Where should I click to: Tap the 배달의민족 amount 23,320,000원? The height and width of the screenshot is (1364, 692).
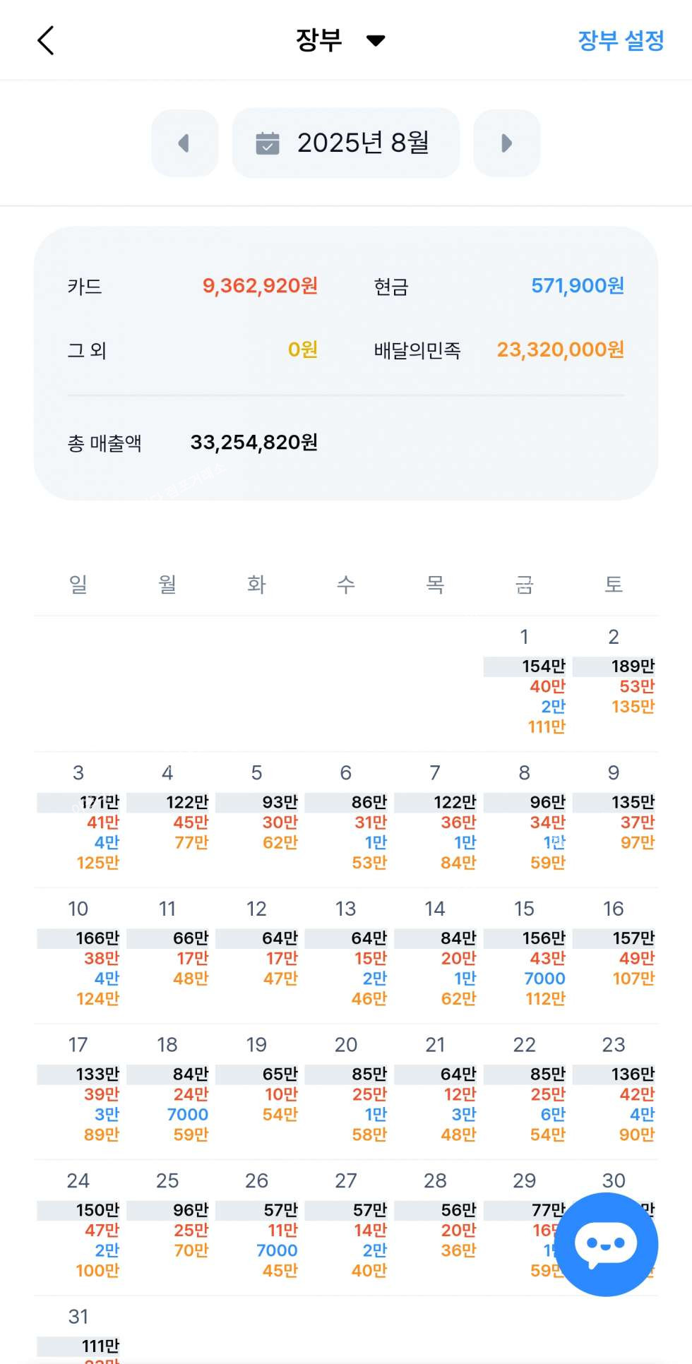coord(560,350)
